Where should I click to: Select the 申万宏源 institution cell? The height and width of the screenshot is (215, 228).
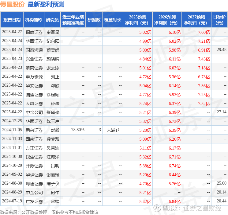(34, 77)
